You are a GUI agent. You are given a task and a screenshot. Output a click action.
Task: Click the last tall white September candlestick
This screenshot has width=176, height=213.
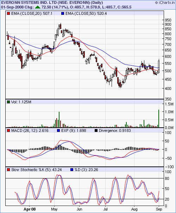(x=159, y=67)
